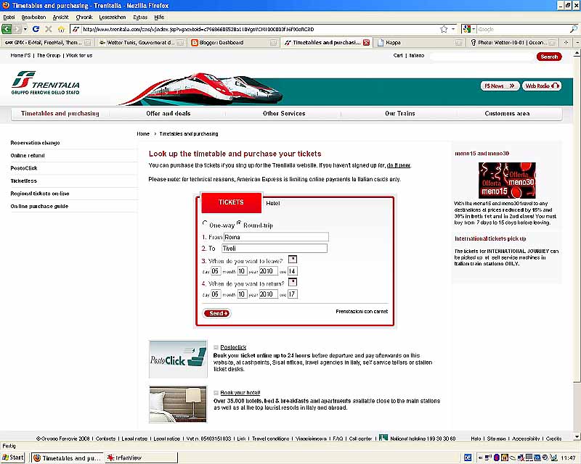Click the system tray clock showing 11:47
The width and height of the screenshot is (581, 464).
(568, 458)
